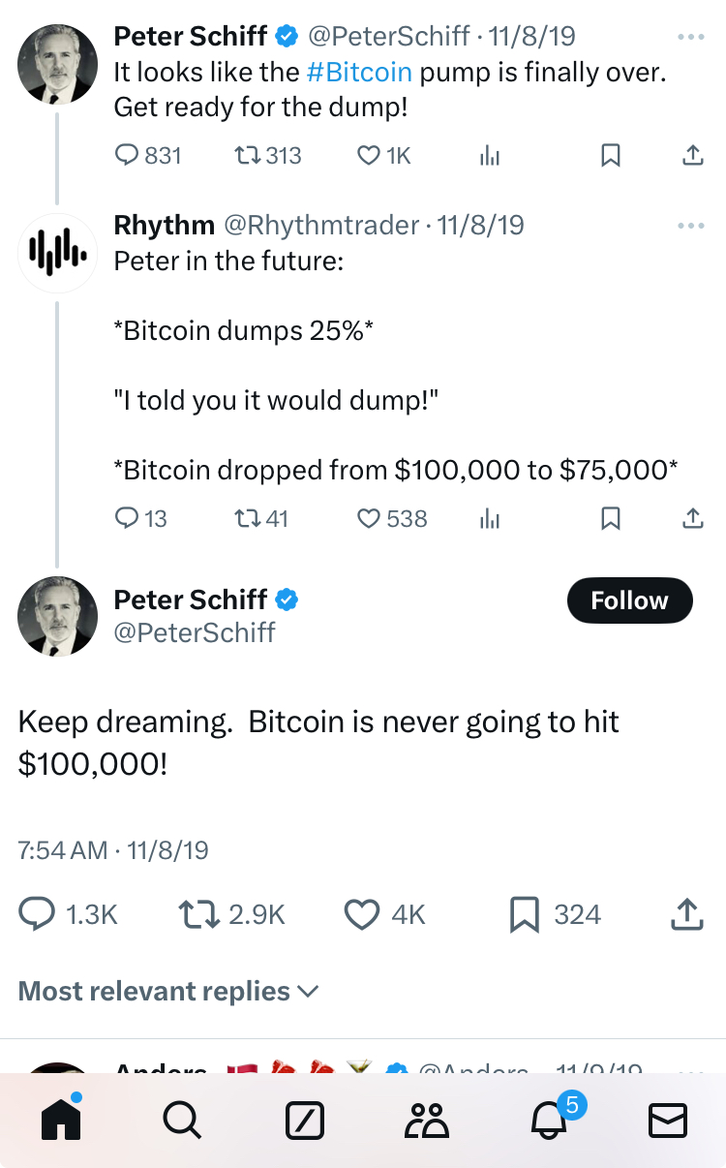Open more options menu on Rhythm's tweet
Viewport: 726px width, 1168px height.
(x=691, y=226)
